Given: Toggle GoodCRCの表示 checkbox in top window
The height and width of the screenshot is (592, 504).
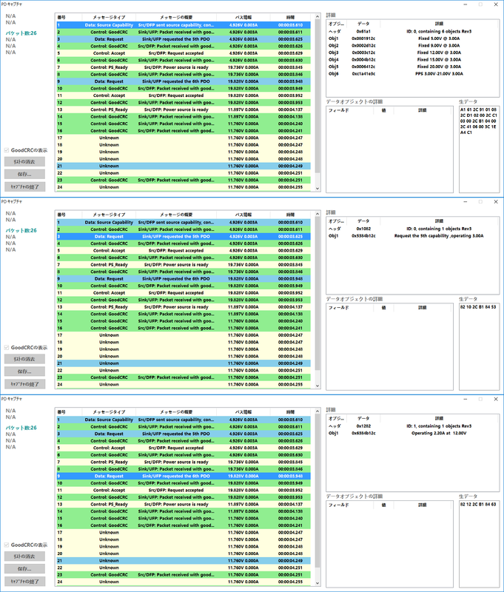Looking at the screenshot, I should coord(7,150).
